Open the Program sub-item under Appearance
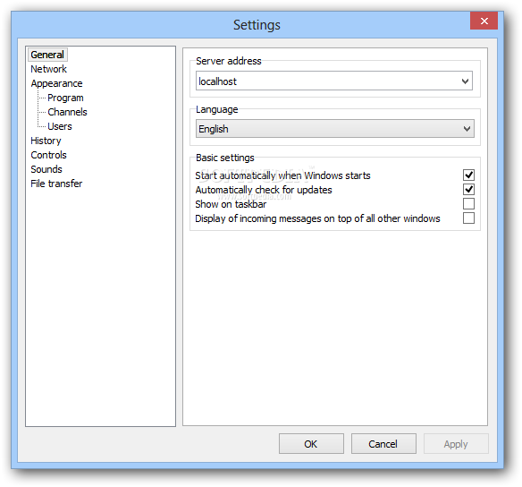 pos(65,98)
